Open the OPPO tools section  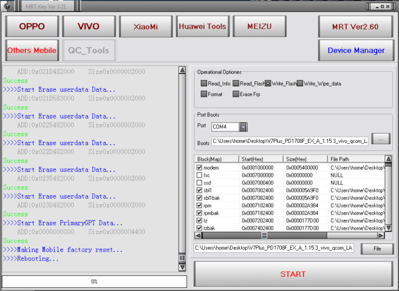[32, 26]
